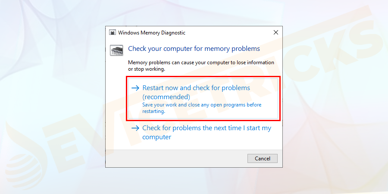Click the Save your work and close programs note
388x194 pixels.
pyautogui.click(x=202, y=105)
